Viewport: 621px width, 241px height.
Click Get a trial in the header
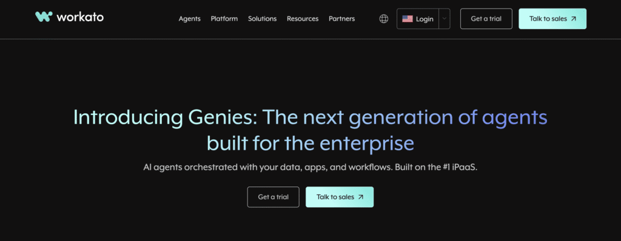point(486,19)
